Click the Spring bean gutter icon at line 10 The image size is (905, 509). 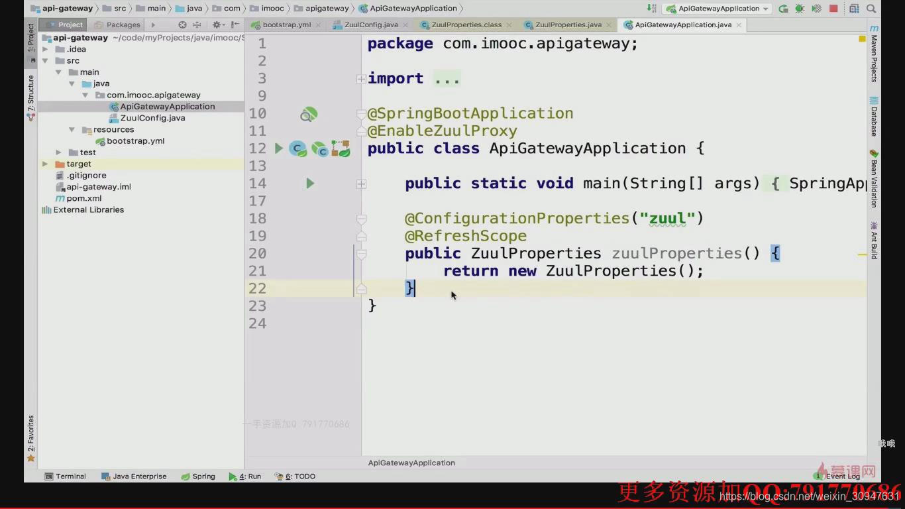[x=309, y=114]
